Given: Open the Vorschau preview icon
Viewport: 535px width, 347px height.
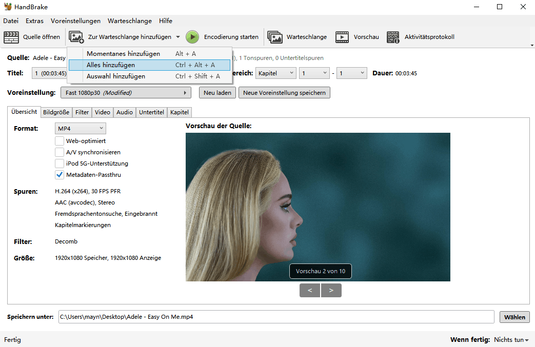Looking at the screenshot, I should pos(342,37).
